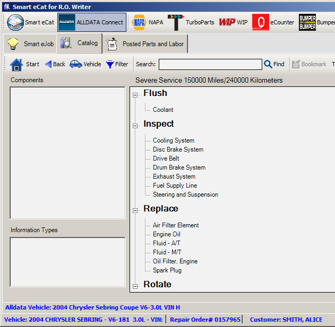Select ALLDATA Connect in the toolbar
Screen dimensions: 335x327
[x=92, y=23]
